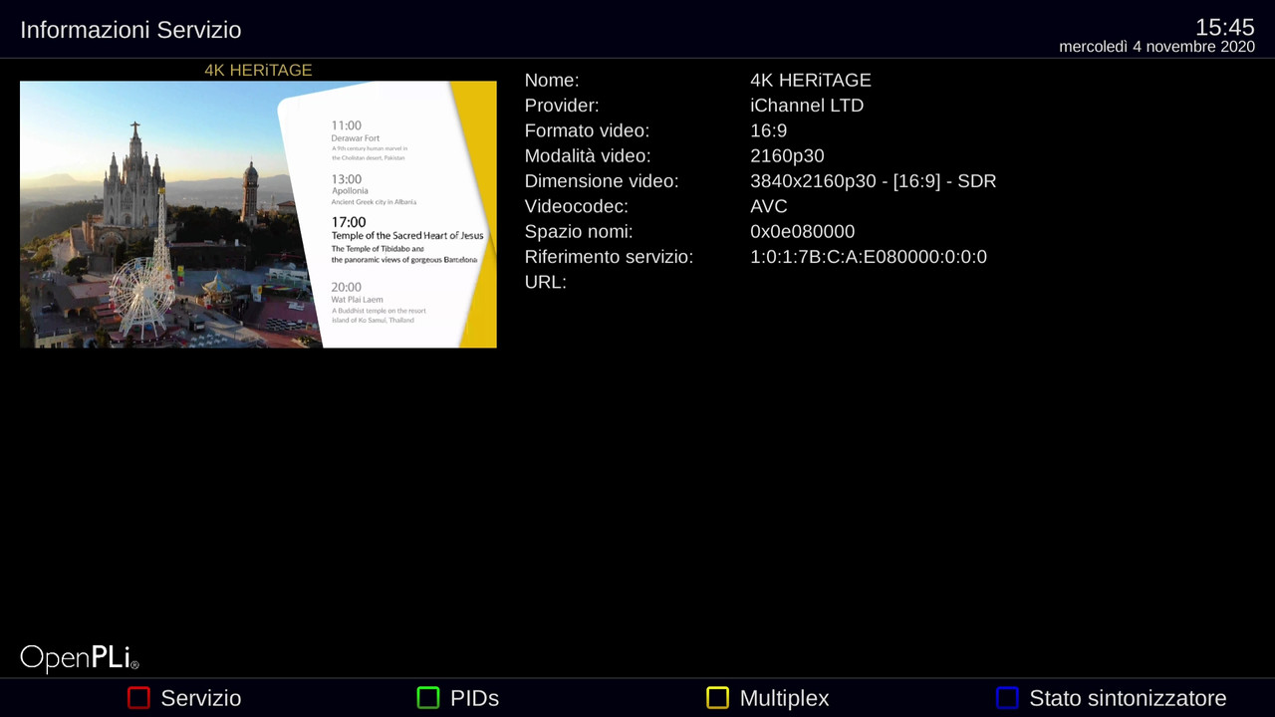Click the Dimensione video: label
Screen dimensions: 1275x717
[602, 181]
